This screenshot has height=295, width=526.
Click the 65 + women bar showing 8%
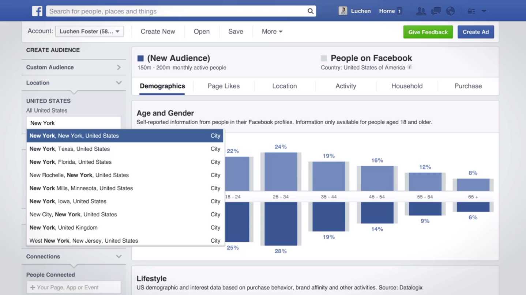[473, 185]
